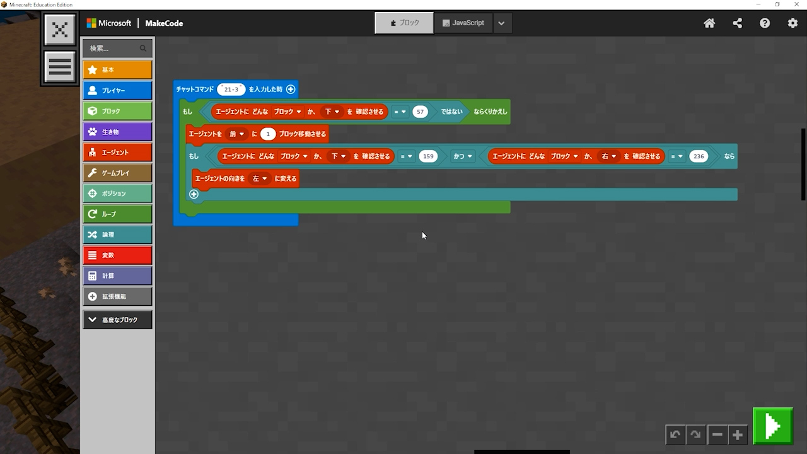This screenshot has width=807, height=454.
Task: Zoom out with the minus button
Action: click(717, 434)
